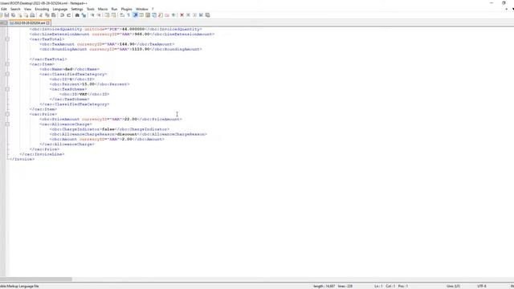Viewport: 514px width, 289px height.
Task: Click the horizontal scrollbar thumb
Action: (36, 279)
